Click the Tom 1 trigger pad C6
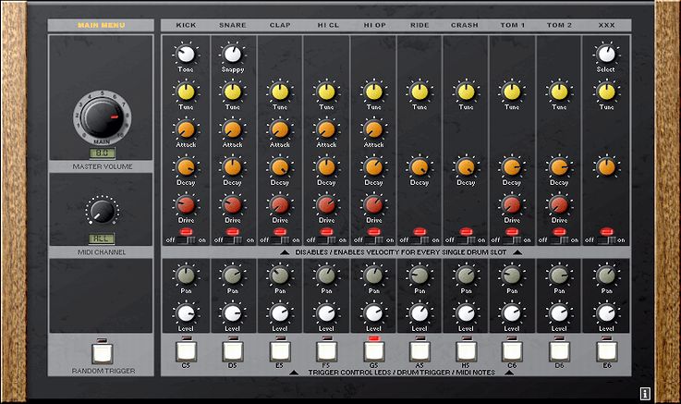The image size is (681, 404). [512, 352]
